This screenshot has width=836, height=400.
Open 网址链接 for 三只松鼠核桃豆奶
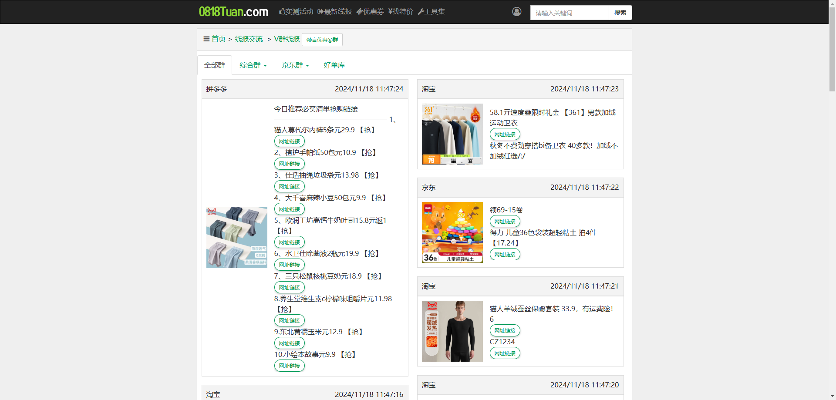pyautogui.click(x=289, y=288)
